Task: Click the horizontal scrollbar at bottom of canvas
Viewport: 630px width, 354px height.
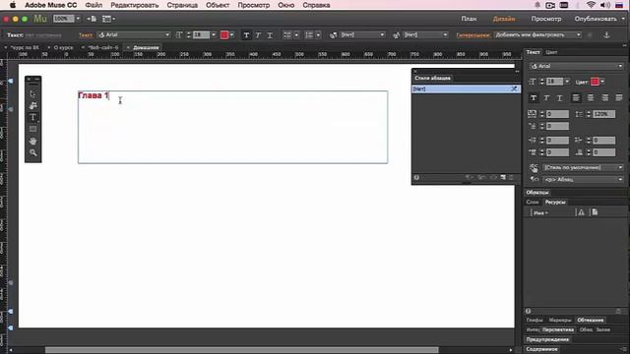Action: pos(241,350)
